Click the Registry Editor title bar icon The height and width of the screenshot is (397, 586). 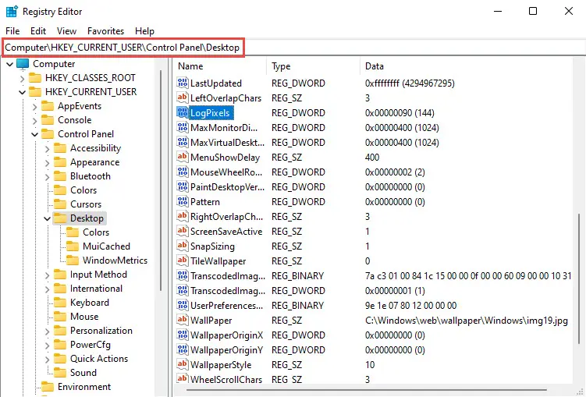12,11
